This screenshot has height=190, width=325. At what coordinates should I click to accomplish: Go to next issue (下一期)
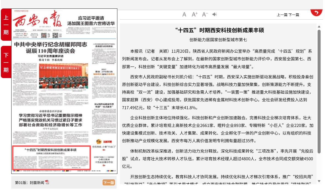click(6, 62)
